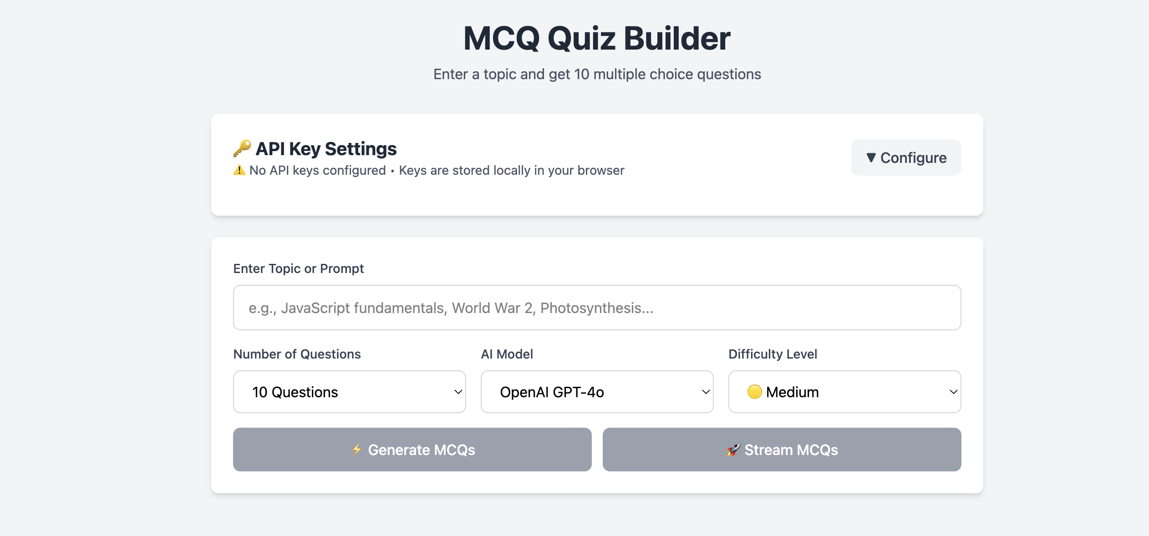The height and width of the screenshot is (536, 1149).
Task: Click the chevron on Number of Questions selector
Action: 458,392
